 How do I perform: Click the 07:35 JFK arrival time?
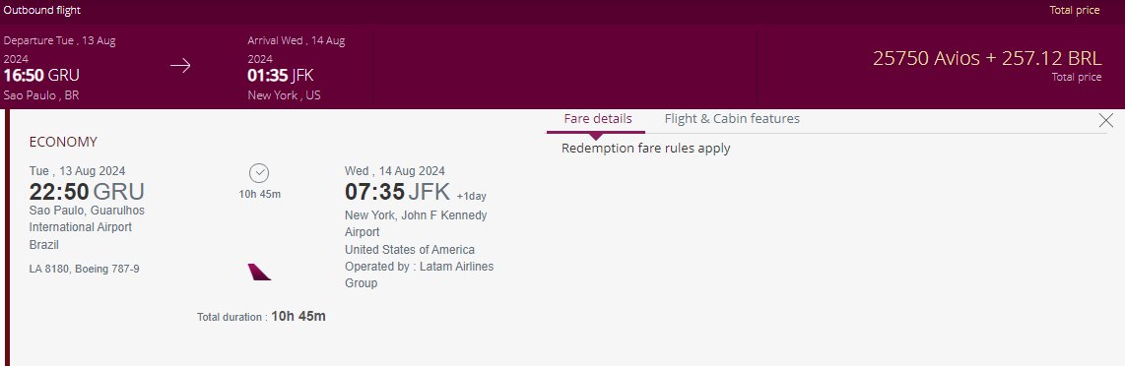(x=397, y=192)
